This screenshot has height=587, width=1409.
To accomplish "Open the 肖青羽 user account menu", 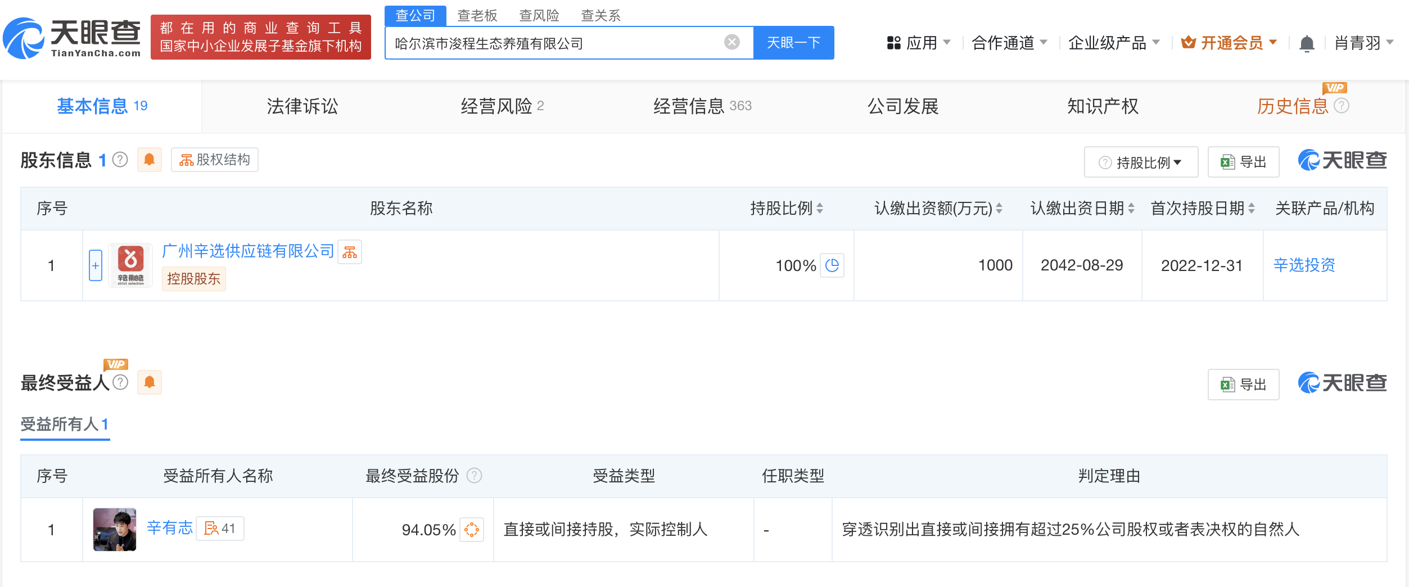I will 1364,43.
